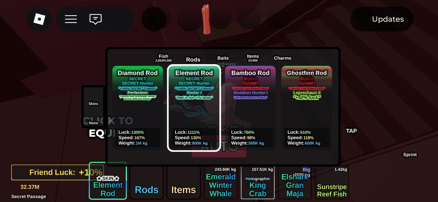Open the Items hotbar slot
This screenshot has width=438, height=202.
point(184,183)
